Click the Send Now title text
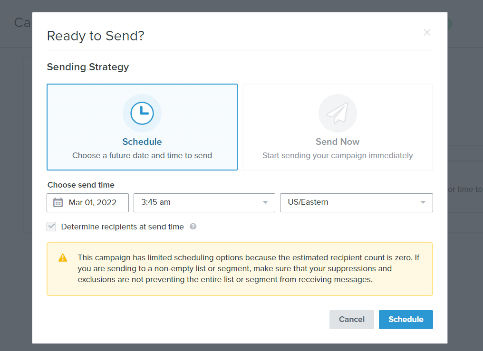This screenshot has width=483, height=351. pyautogui.click(x=338, y=142)
